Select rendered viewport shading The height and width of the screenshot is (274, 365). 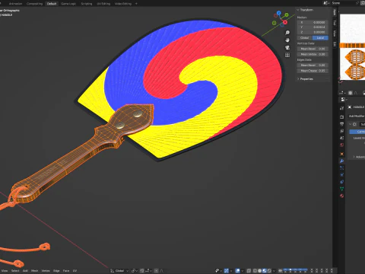pyautogui.click(x=269, y=271)
